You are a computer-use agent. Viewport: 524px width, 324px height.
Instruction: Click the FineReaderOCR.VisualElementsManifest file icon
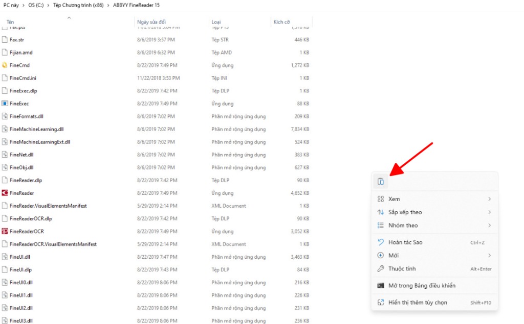(5, 244)
